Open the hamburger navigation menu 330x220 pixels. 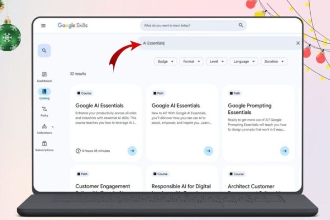coord(43,26)
